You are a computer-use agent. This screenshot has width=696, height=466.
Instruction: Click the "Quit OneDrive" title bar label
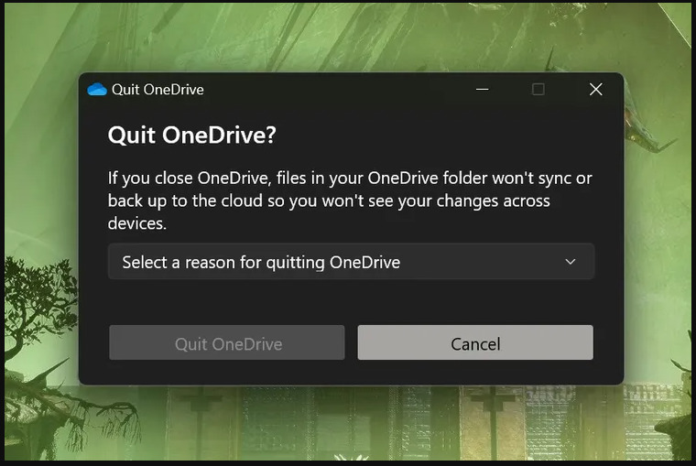(x=158, y=90)
